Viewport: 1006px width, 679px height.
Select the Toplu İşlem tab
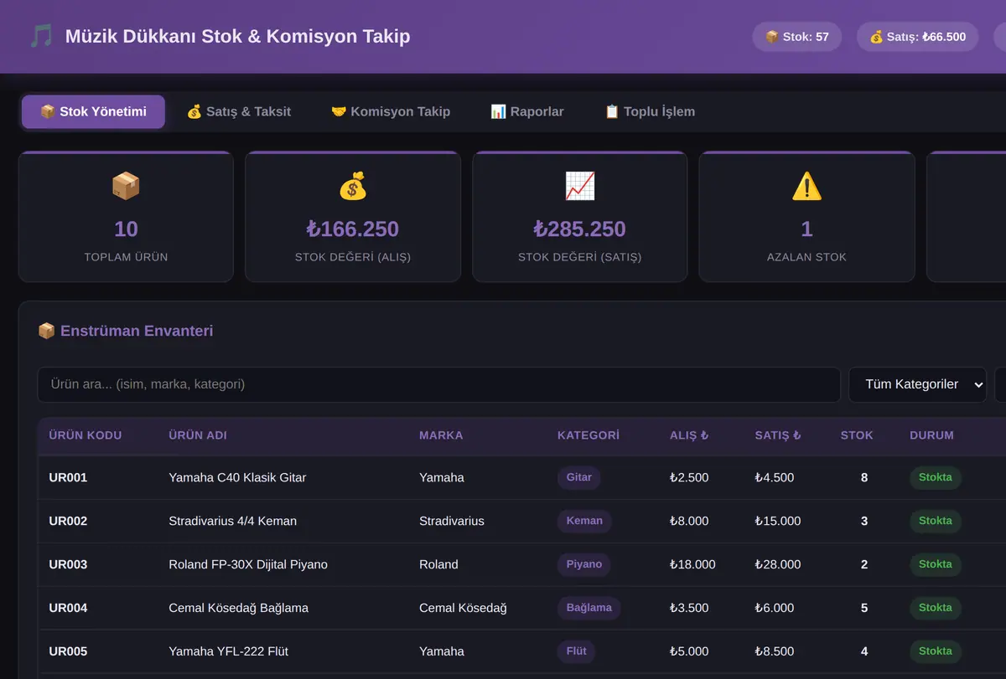point(650,111)
